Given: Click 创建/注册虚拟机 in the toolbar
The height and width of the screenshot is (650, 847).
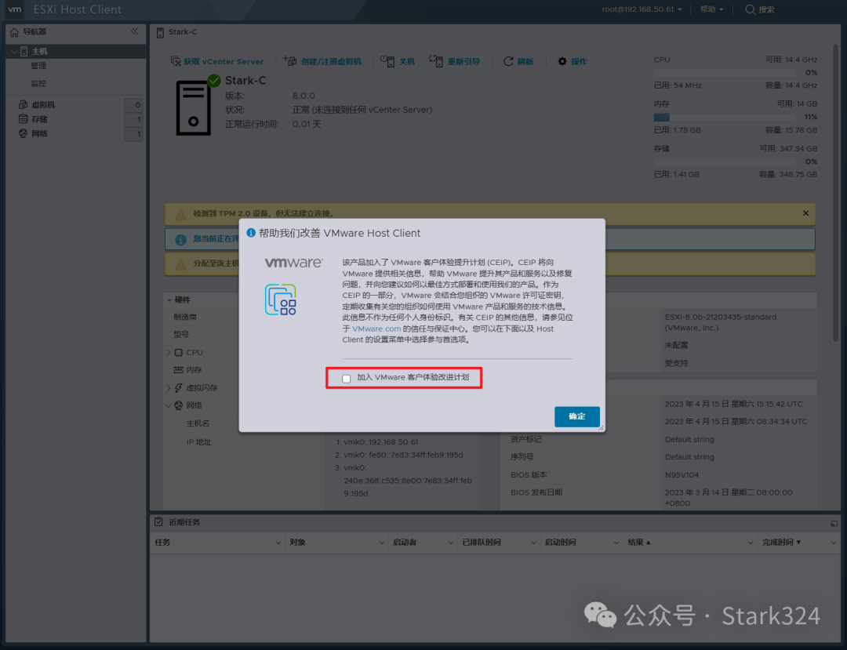Looking at the screenshot, I should [322, 61].
